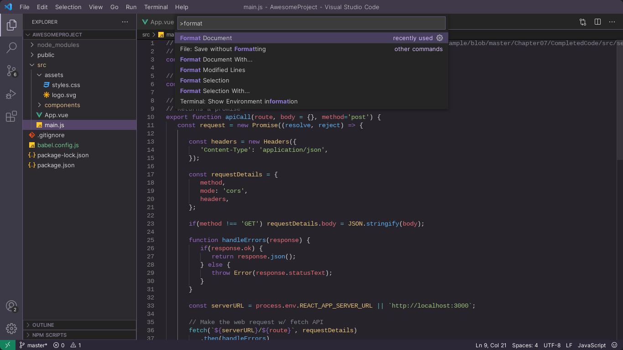Image resolution: width=623 pixels, height=350 pixels.
Task: Change end of line sequence LF
Action: pos(569,345)
